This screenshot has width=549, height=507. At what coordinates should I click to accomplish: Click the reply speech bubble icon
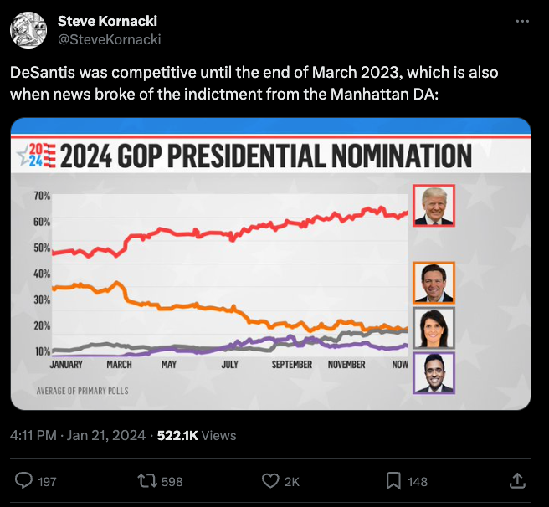coord(25,480)
